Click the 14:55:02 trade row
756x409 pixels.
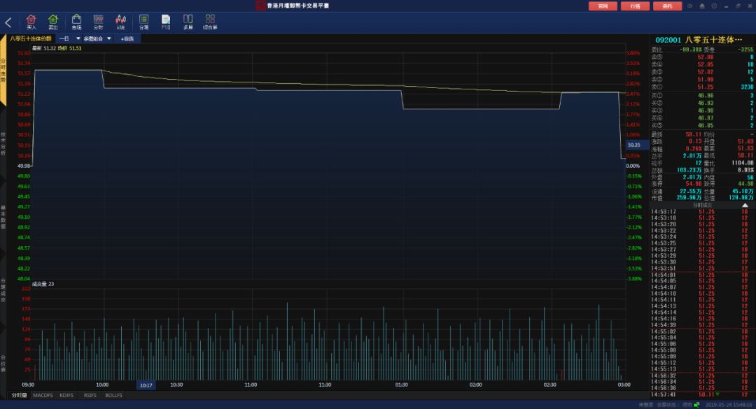[x=702, y=331]
